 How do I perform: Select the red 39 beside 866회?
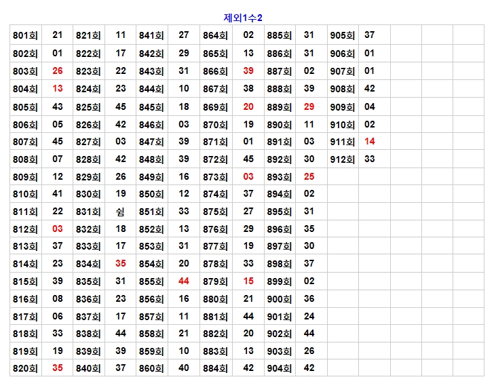pos(248,71)
